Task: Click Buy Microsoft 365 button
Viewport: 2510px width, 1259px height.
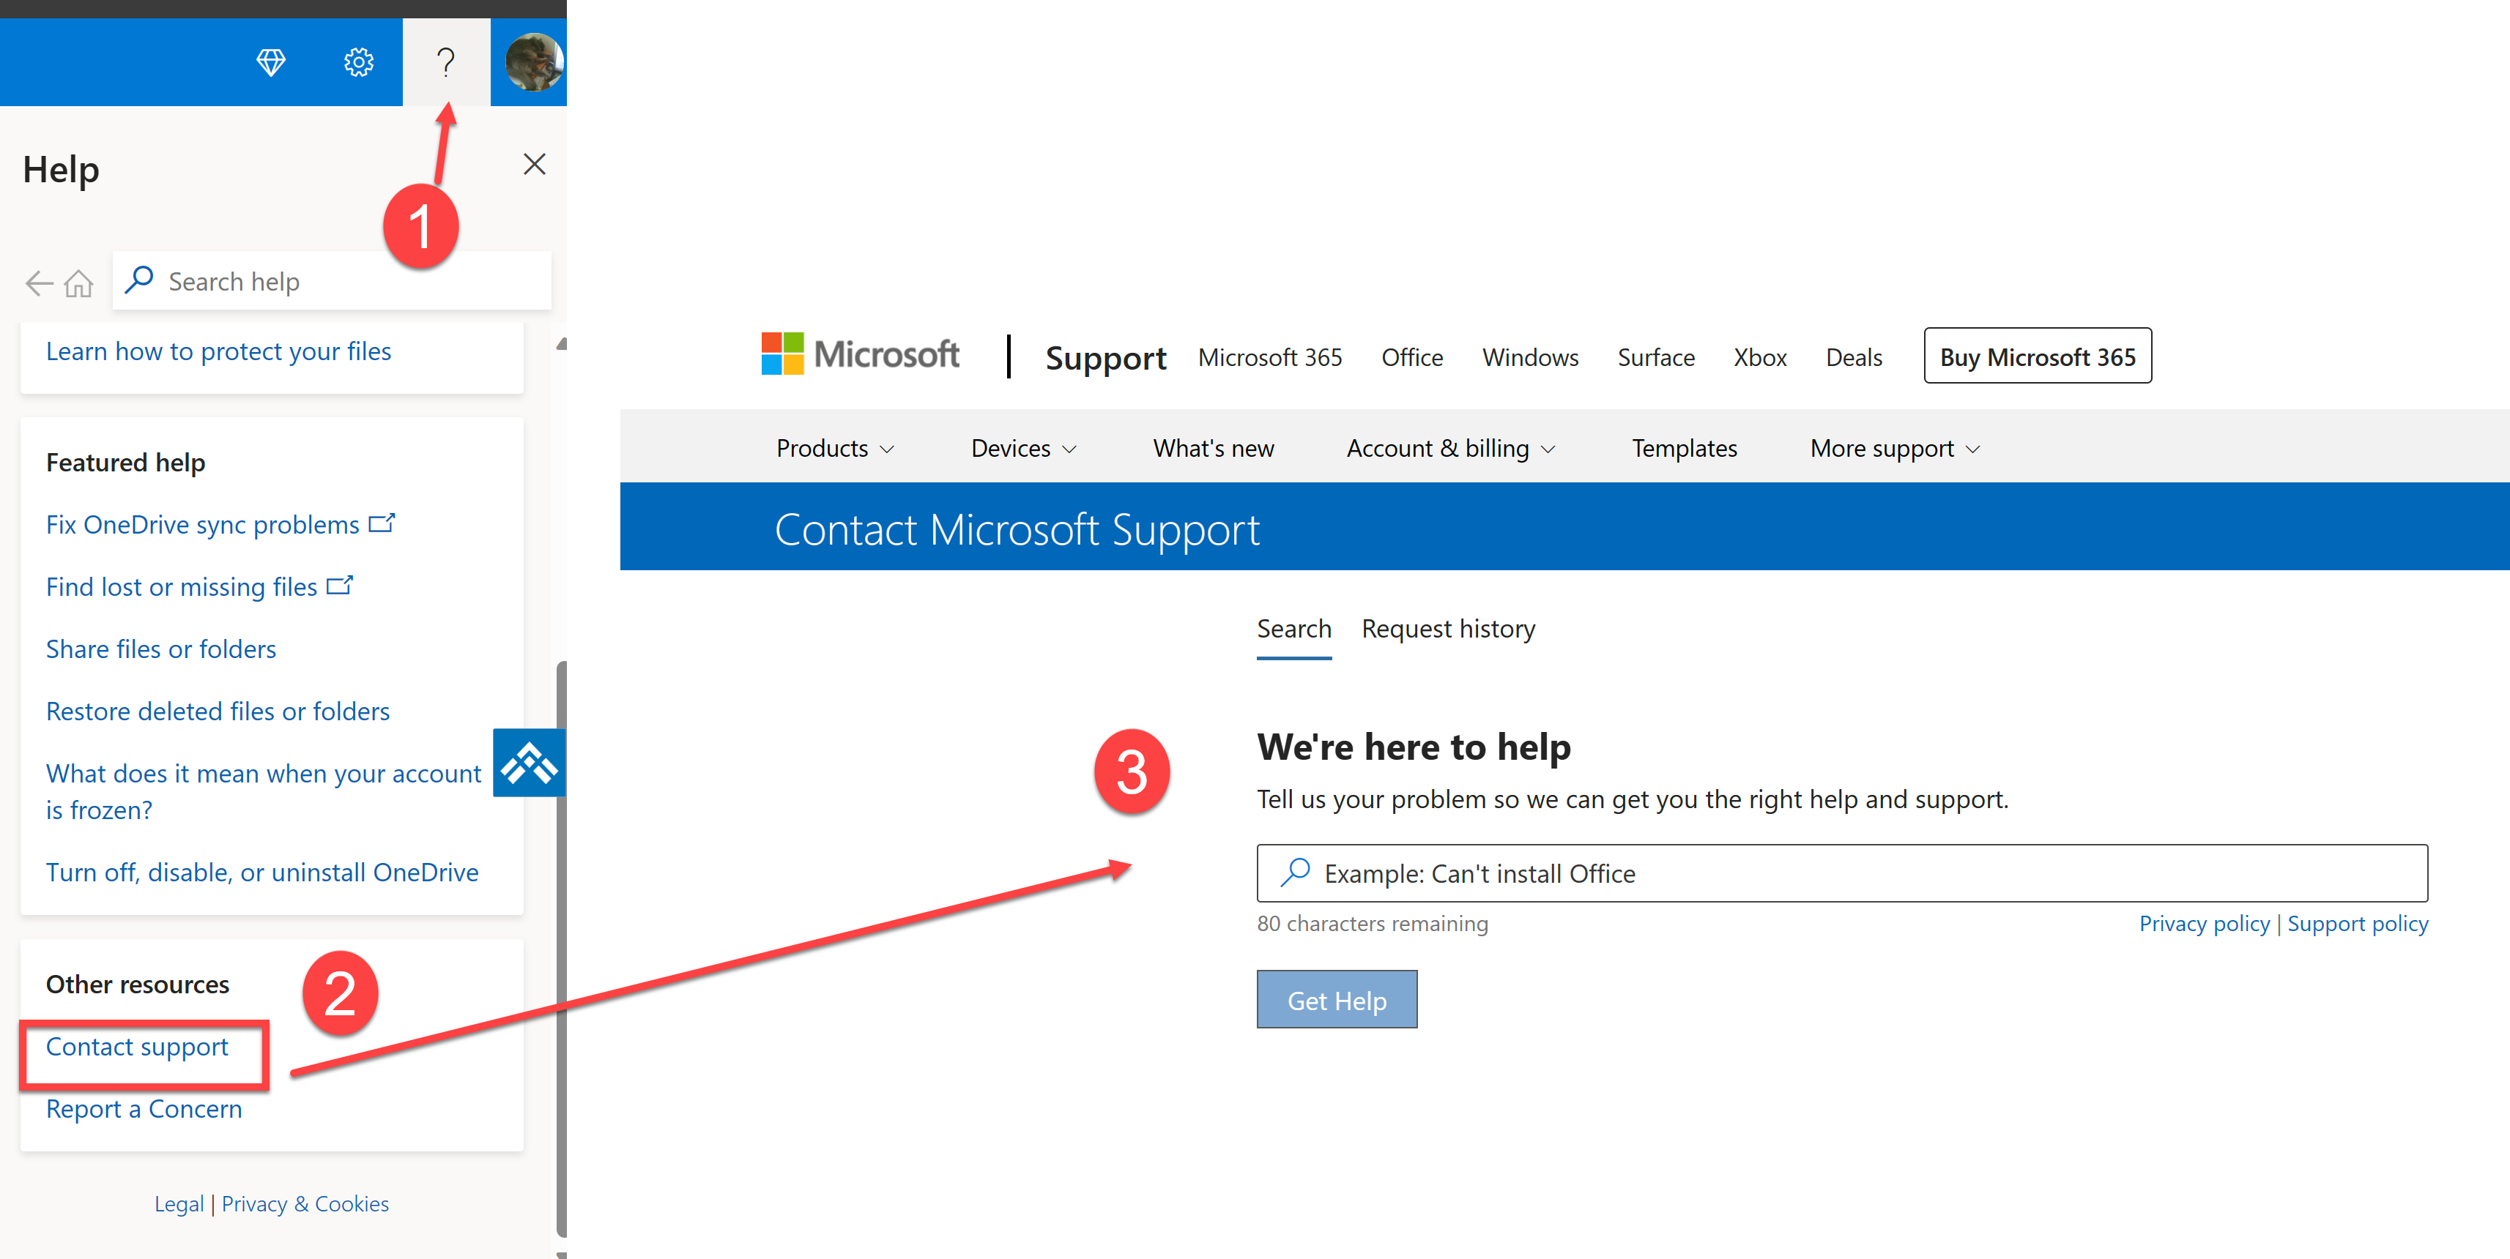Action: click(2038, 356)
